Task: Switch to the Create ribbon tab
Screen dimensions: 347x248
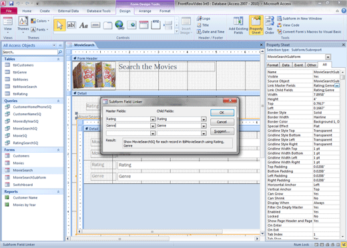Action: (x=45, y=11)
